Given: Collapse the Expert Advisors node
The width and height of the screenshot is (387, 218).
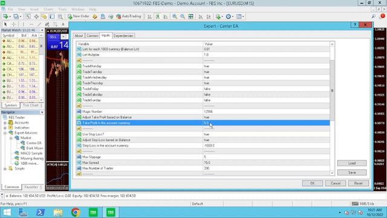Looking at the screenshot, I should click(x=5, y=133).
